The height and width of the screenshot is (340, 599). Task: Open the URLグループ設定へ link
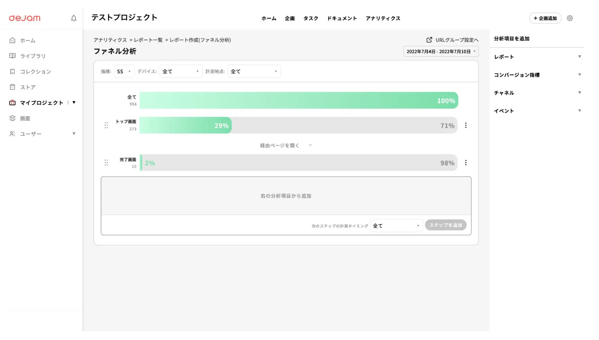pos(452,40)
